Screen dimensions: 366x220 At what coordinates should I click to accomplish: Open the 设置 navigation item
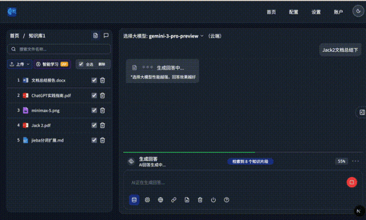tap(316, 12)
